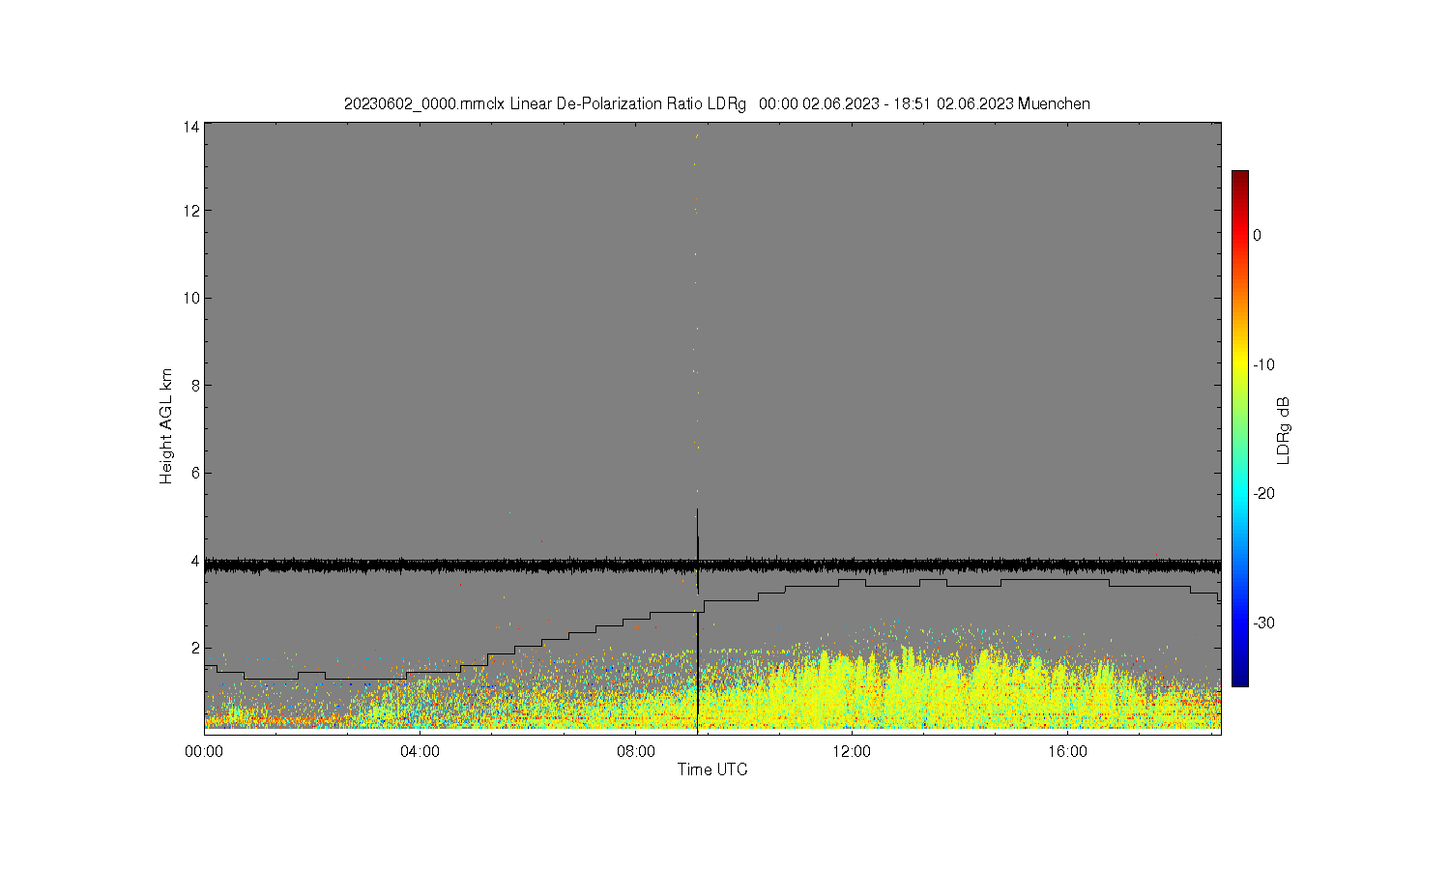Screen dimensions: 1450x870
Task: Click the dark blue bottom of the colorbar
Action: tap(1239, 679)
